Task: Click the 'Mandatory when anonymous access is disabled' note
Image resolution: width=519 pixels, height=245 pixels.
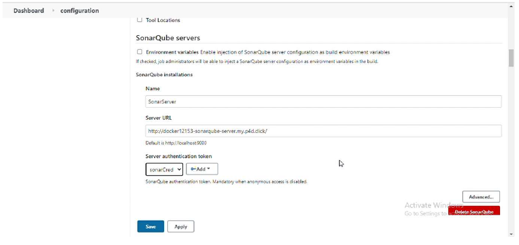Action: tap(260, 181)
